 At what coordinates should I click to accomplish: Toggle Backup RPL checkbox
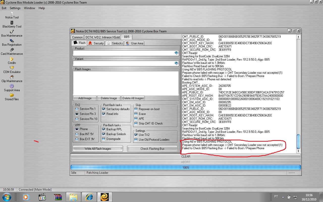[x=104, y=129]
